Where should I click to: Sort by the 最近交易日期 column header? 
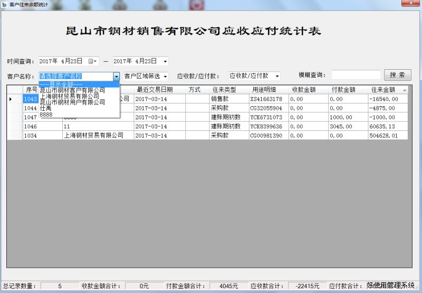point(155,90)
